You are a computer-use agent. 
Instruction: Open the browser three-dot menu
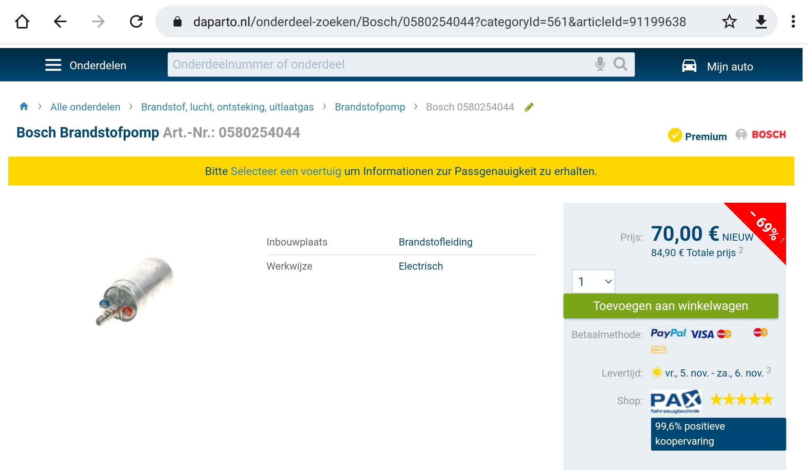tap(793, 21)
